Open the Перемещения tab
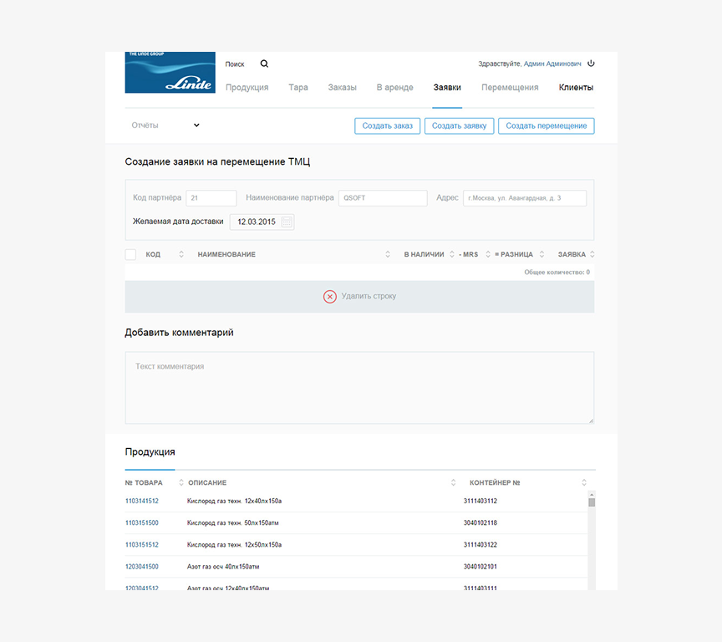 (x=510, y=88)
